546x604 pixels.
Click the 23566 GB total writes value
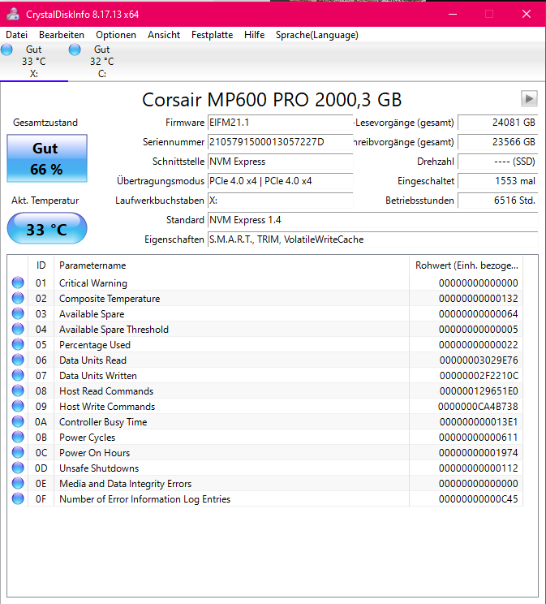click(498, 142)
